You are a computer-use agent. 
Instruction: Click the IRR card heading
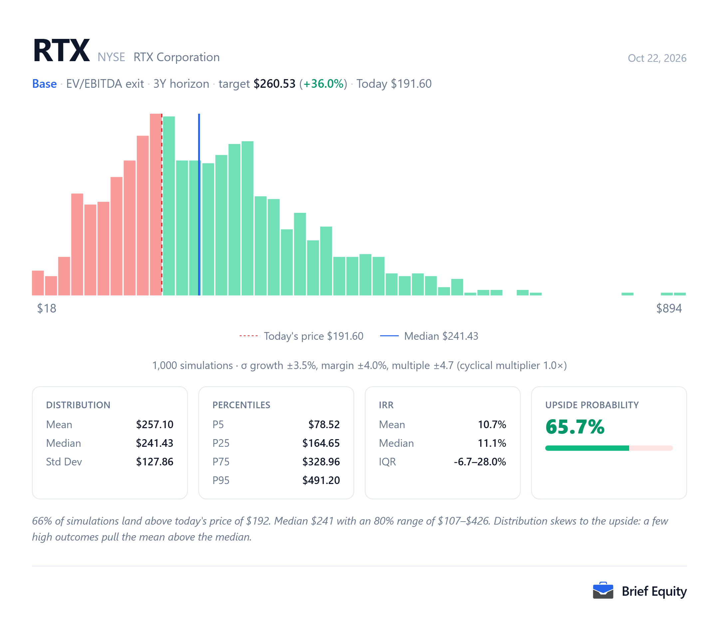tap(386, 405)
